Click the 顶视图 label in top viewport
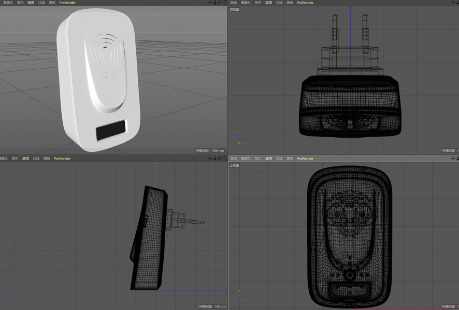The width and height of the screenshot is (459, 310). click(234, 9)
